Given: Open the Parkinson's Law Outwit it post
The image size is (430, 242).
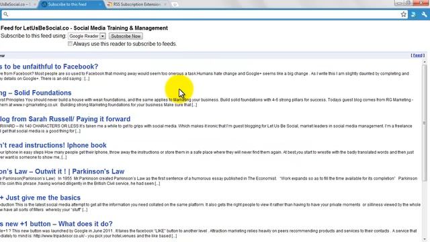Looking at the screenshot, I should 62,171.
